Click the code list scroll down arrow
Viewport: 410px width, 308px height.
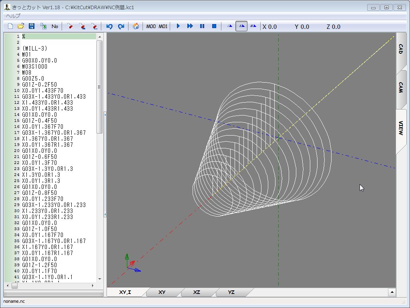coord(100,279)
